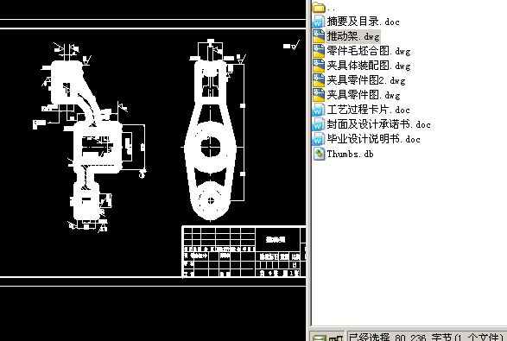Click the Word icon of 摘要及目录.doc

click(318, 22)
